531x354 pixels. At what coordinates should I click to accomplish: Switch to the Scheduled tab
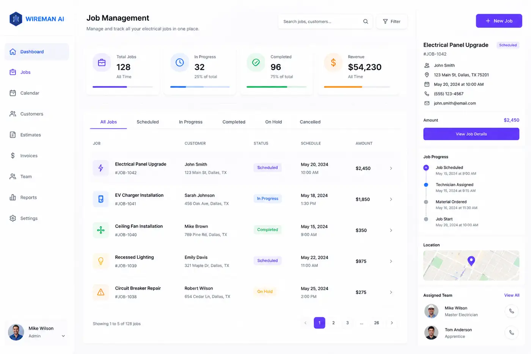tap(148, 122)
